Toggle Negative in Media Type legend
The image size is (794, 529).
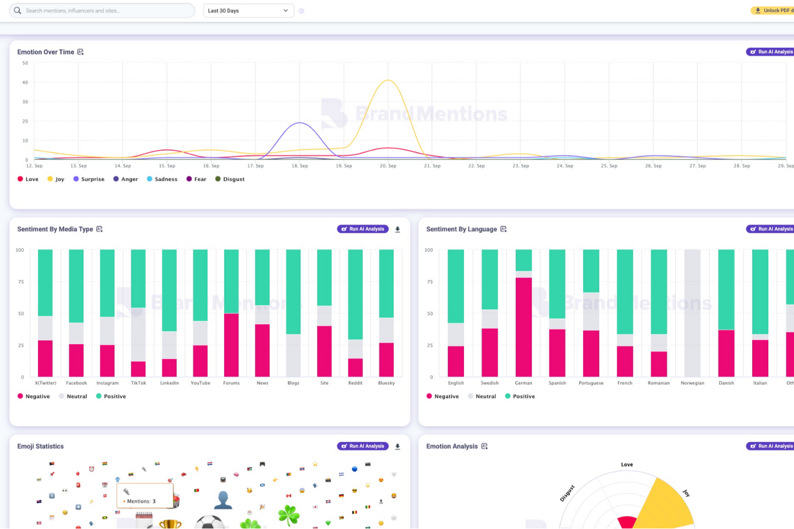(34, 396)
